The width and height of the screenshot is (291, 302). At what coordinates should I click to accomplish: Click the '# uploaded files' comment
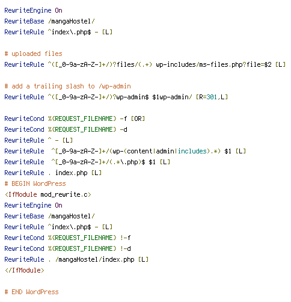coord(33,54)
